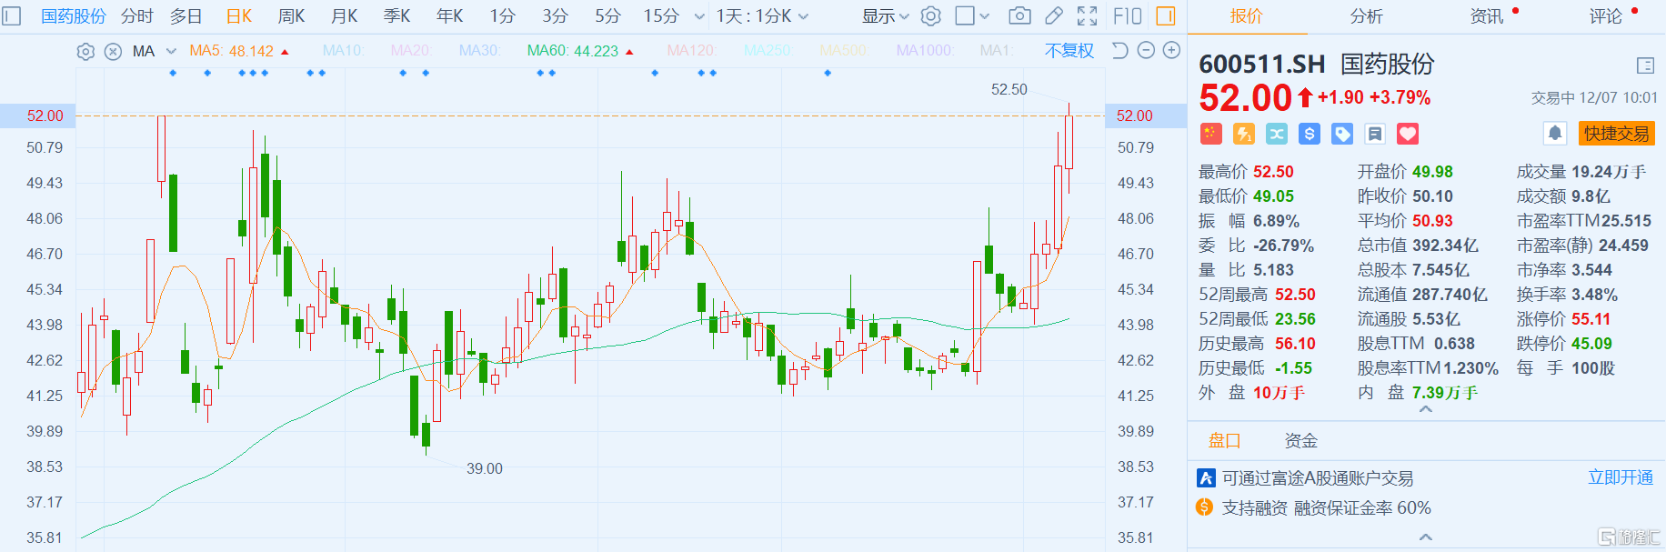This screenshot has width=1666, height=552.
Task: Set a price alert with bell icon
Action: coord(1555,134)
